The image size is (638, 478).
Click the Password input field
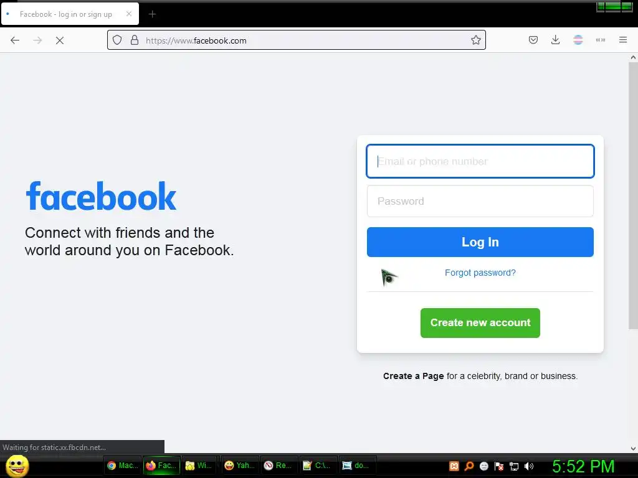[480, 201]
